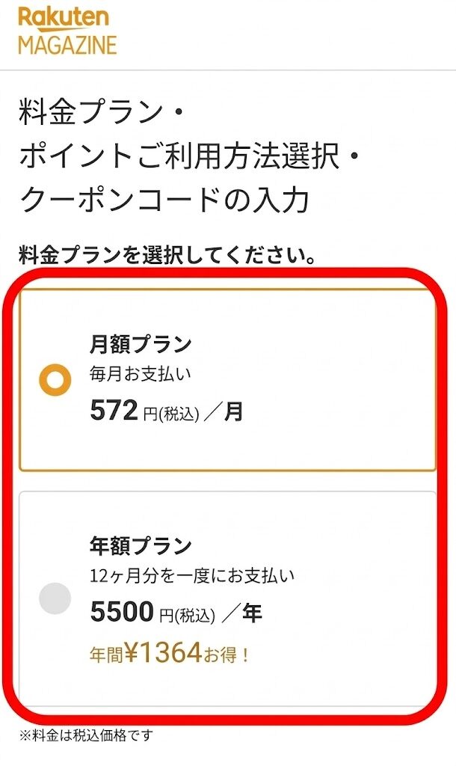Click the クーポンコードの入力 heading line

pyautogui.click(x=164, y=200)
